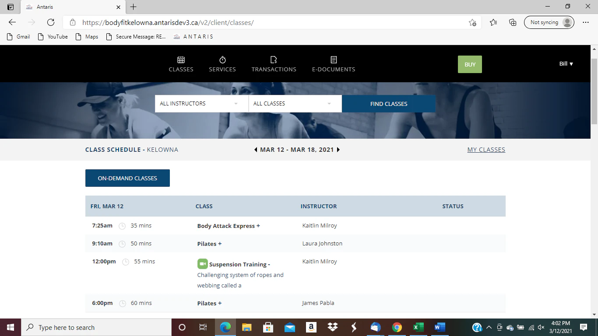Open On-Demand Classes
Image resolution: width=598 pixels, height=336 pixels.
point(127,178)
